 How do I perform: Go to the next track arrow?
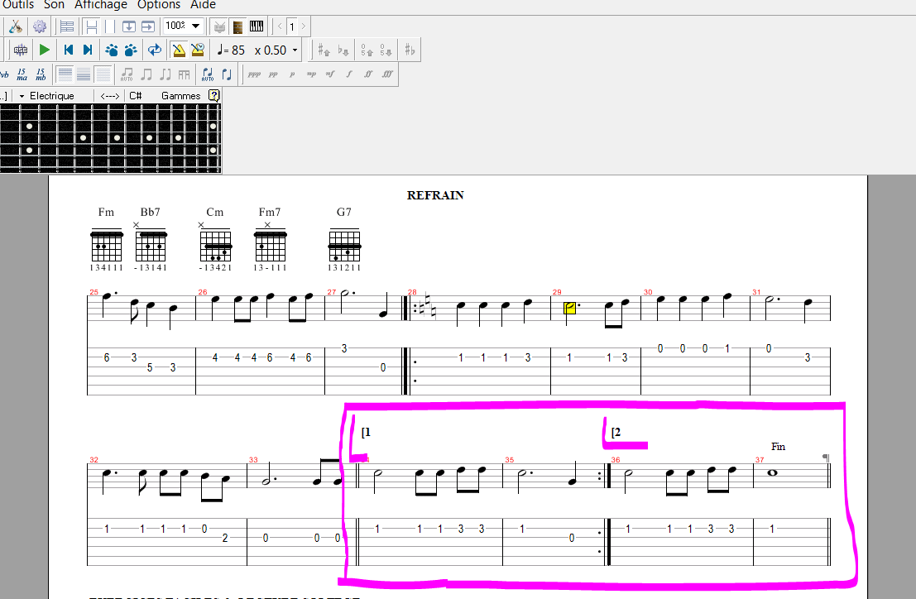click(x=303, y=26)
